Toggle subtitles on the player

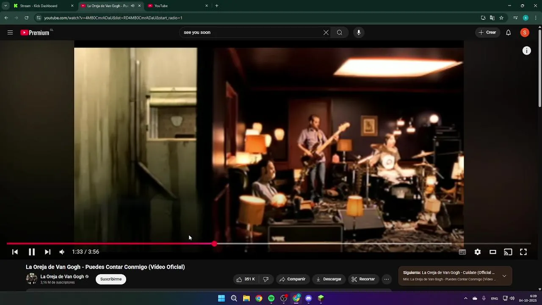point(462,252)
